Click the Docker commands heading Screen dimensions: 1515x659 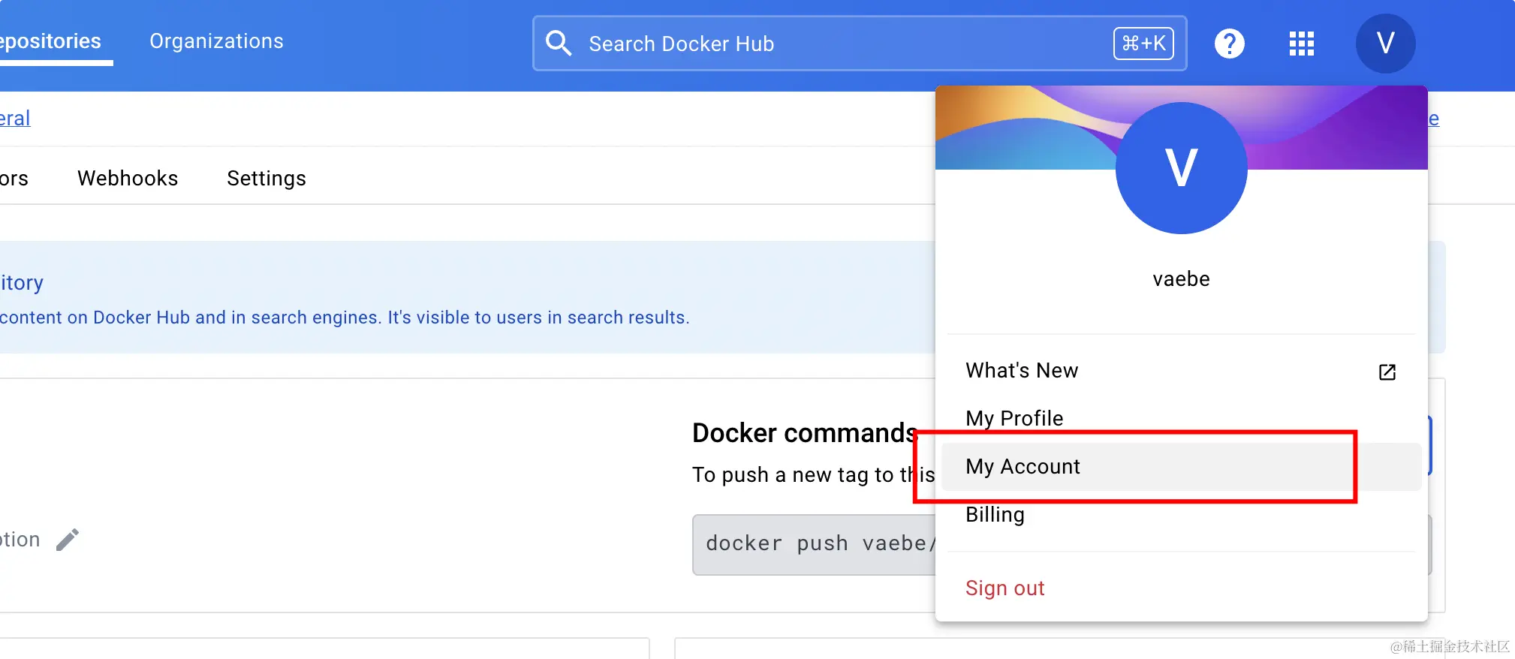805,433
